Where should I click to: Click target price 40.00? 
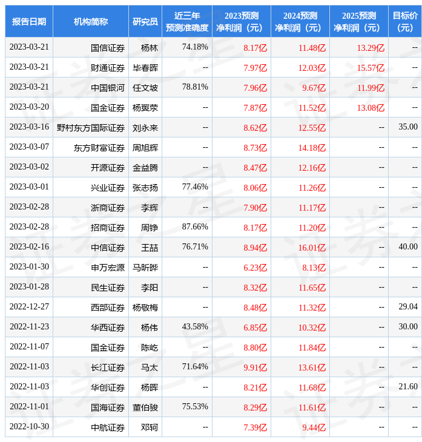pos(408,246)
